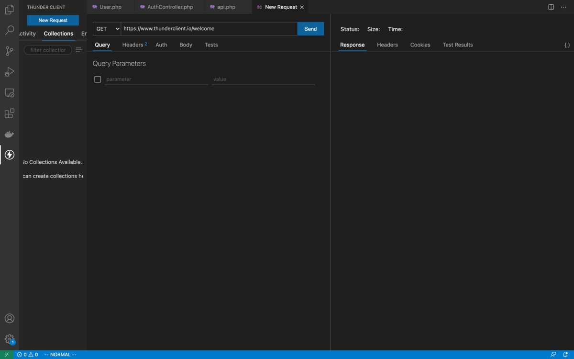Select the Query request tab

point(102,45)
